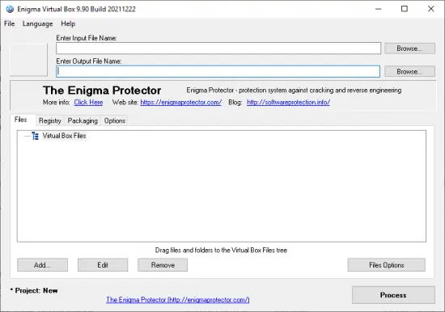The width and height of the screenshot is (445, 312).
Task: Click the Add... button
Action: coord(42,265)
